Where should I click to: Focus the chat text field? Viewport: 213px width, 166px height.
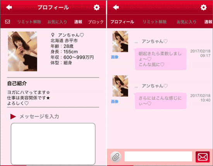point(158,156)
